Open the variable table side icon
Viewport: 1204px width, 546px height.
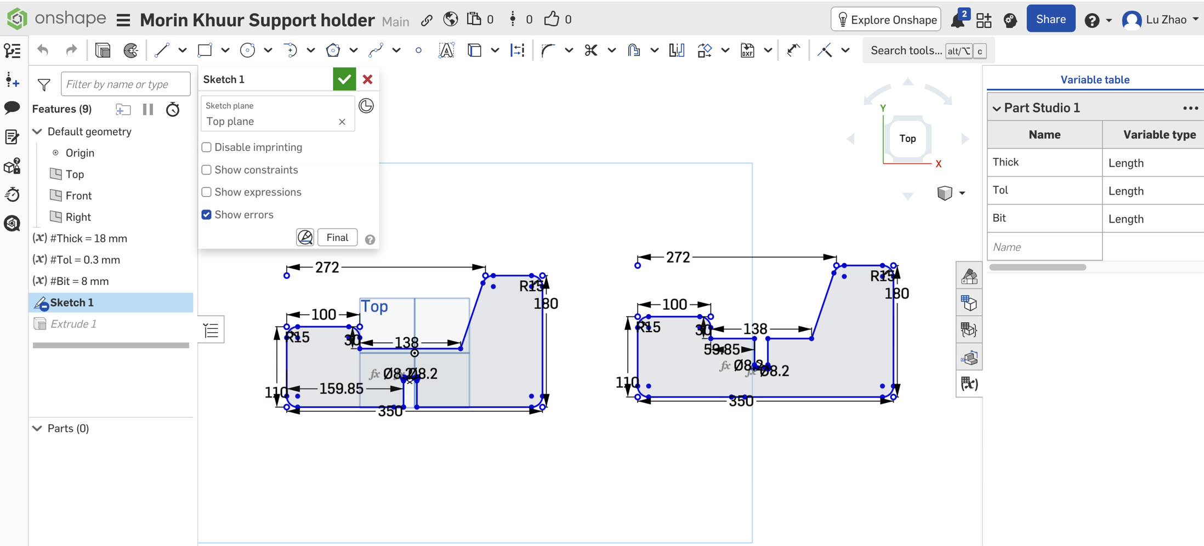pos(969,384)
